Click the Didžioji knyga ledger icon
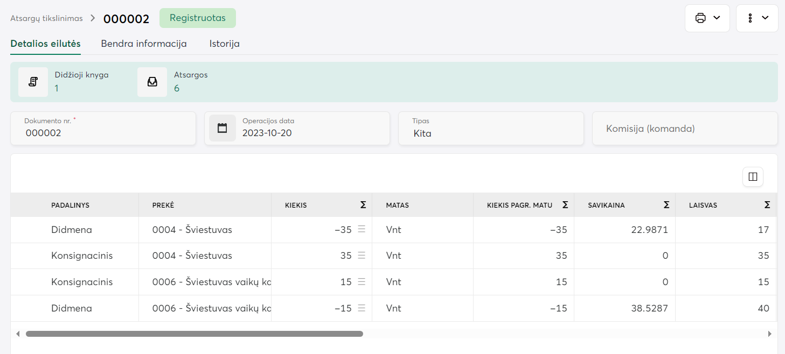Viewport: 785px width, 354px height. [33, 82]
